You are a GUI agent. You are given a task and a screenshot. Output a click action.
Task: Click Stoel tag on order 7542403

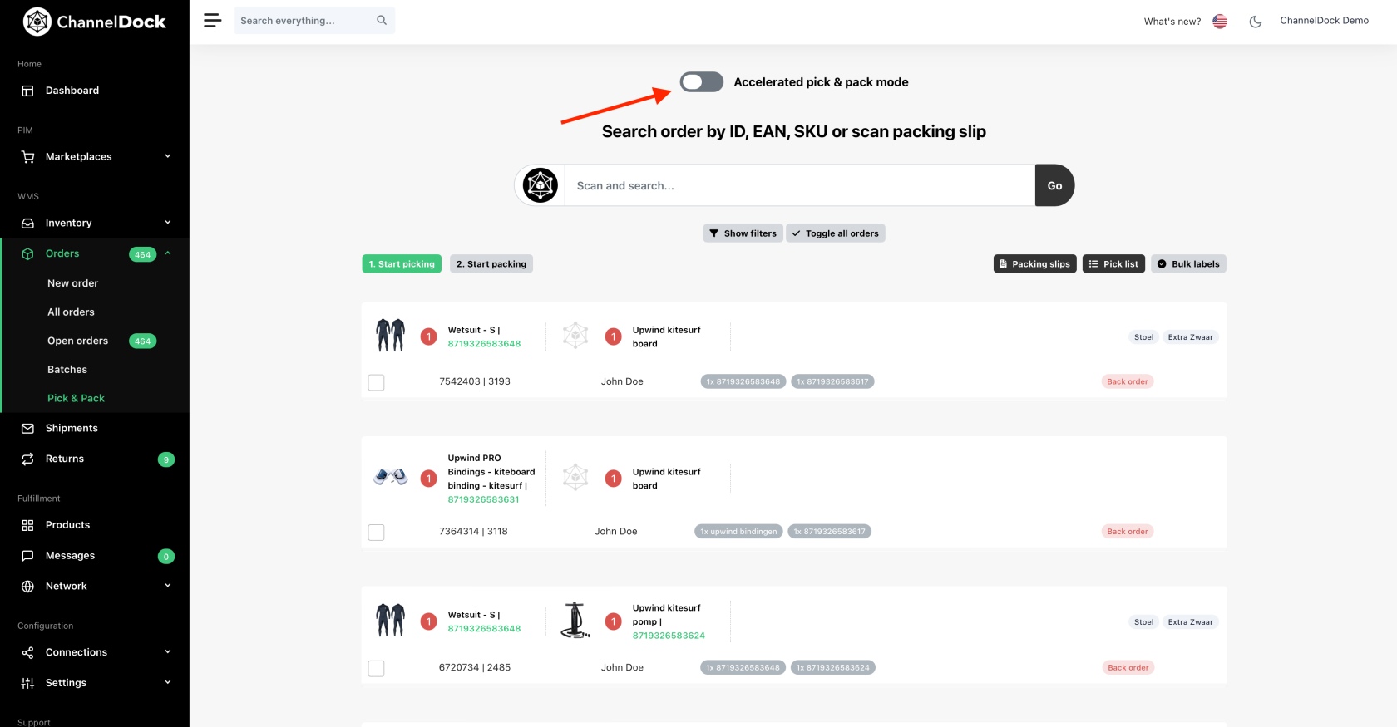[1143, 337]
